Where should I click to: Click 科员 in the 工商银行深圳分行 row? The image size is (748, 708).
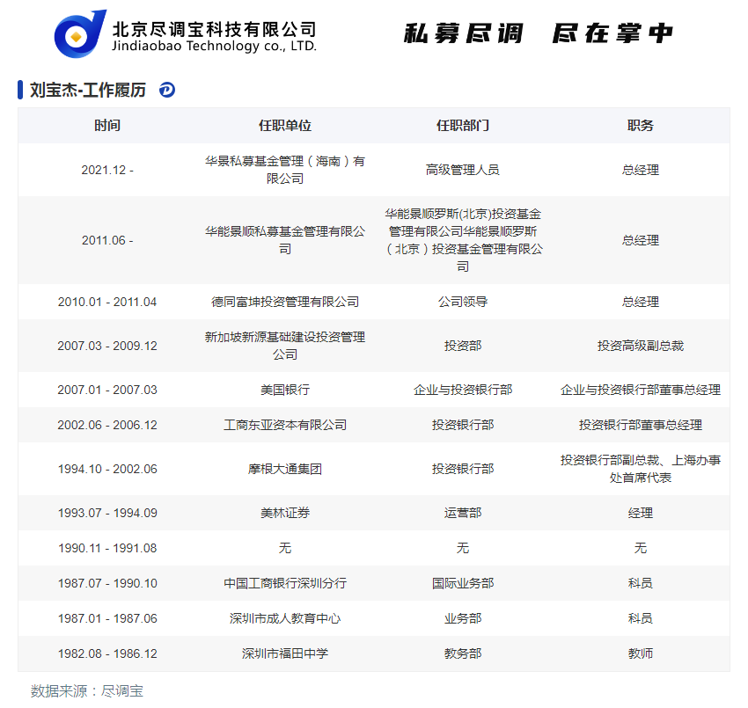[x=640, y=583]
